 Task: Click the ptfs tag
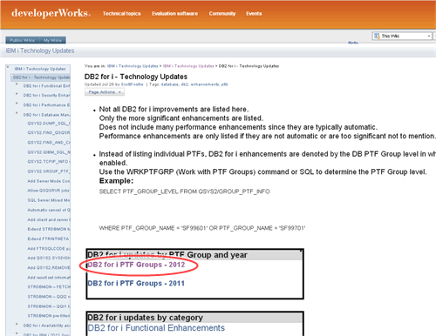click(224, 84)
